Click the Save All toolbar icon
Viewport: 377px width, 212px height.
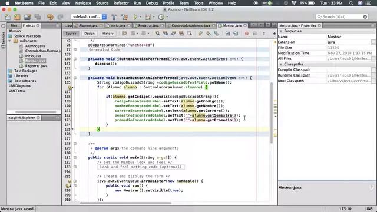coord(37,17)
